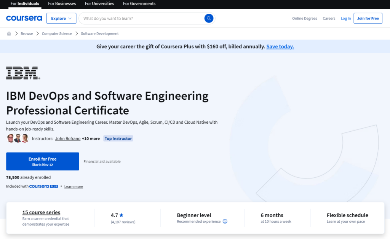Switch to the For Universities tab
The height and width of the screenshot is (239, 390).
99,4
